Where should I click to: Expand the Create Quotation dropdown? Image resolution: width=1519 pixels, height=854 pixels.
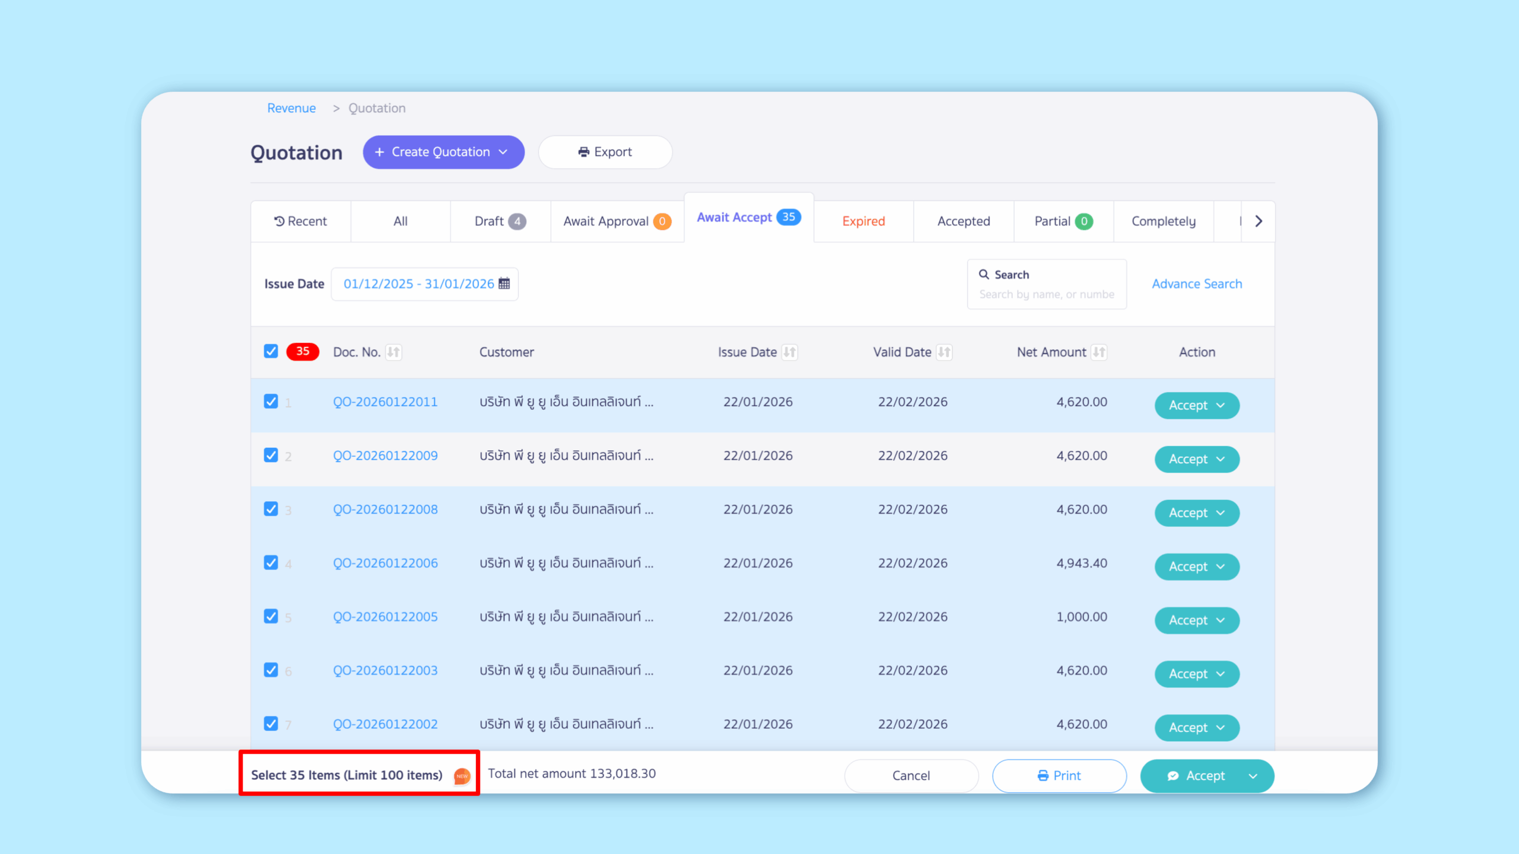pos(503,152)
